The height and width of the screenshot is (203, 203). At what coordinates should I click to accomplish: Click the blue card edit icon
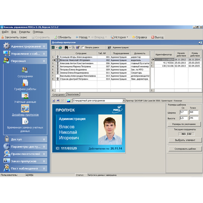(78, 48)
